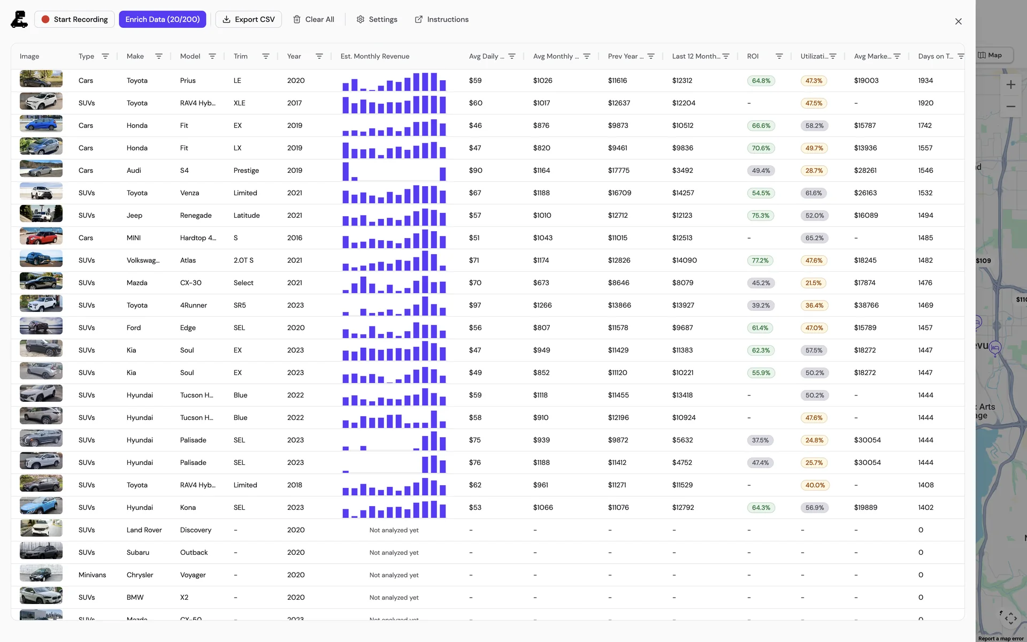The height and width of the screenshot is (642, 1027).
Task: Click the Days on Turo filter icon
Action: click(x=961, y=56)
